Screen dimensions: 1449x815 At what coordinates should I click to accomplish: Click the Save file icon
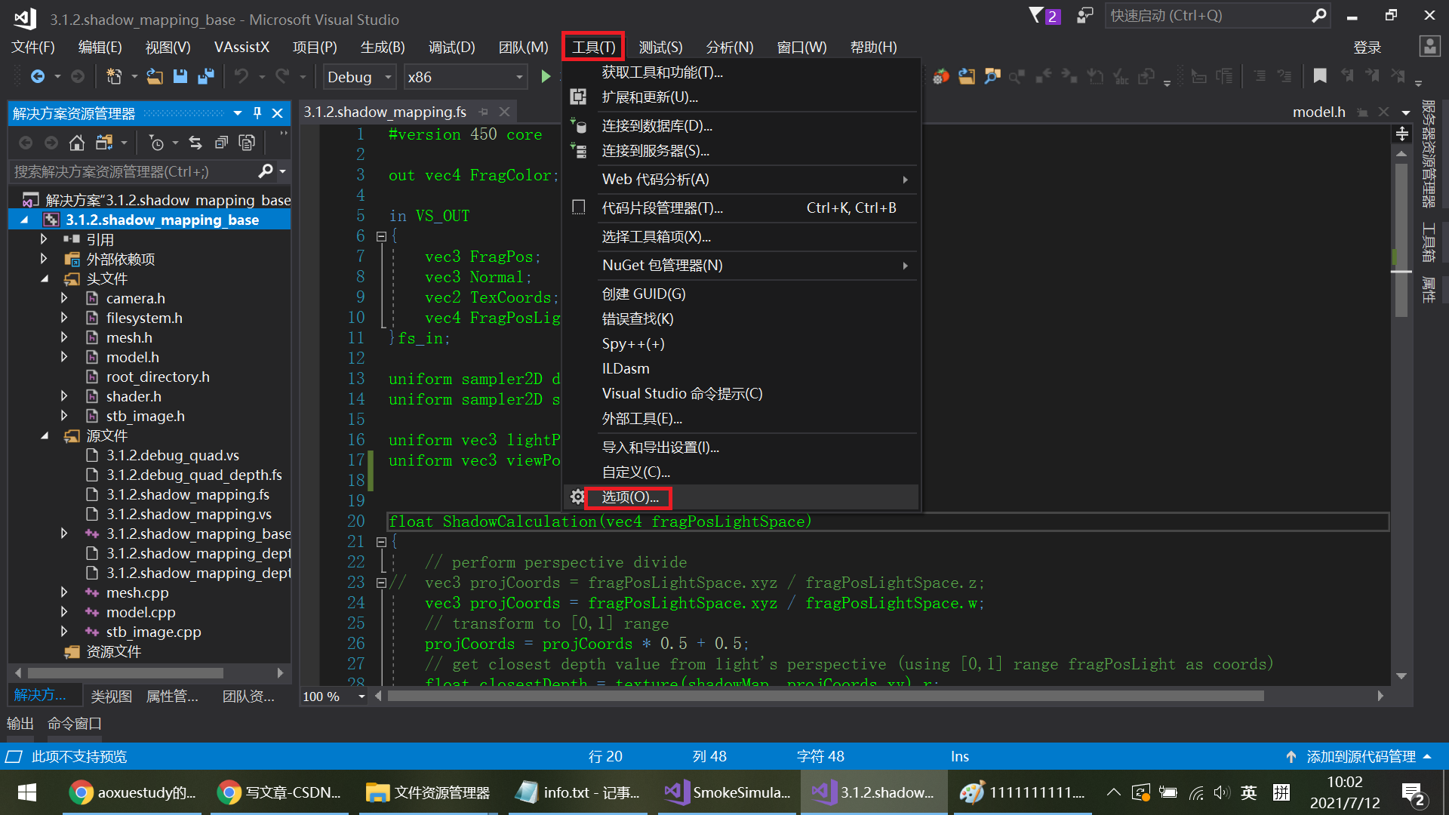pyautogui.click(x=180, y=76)
